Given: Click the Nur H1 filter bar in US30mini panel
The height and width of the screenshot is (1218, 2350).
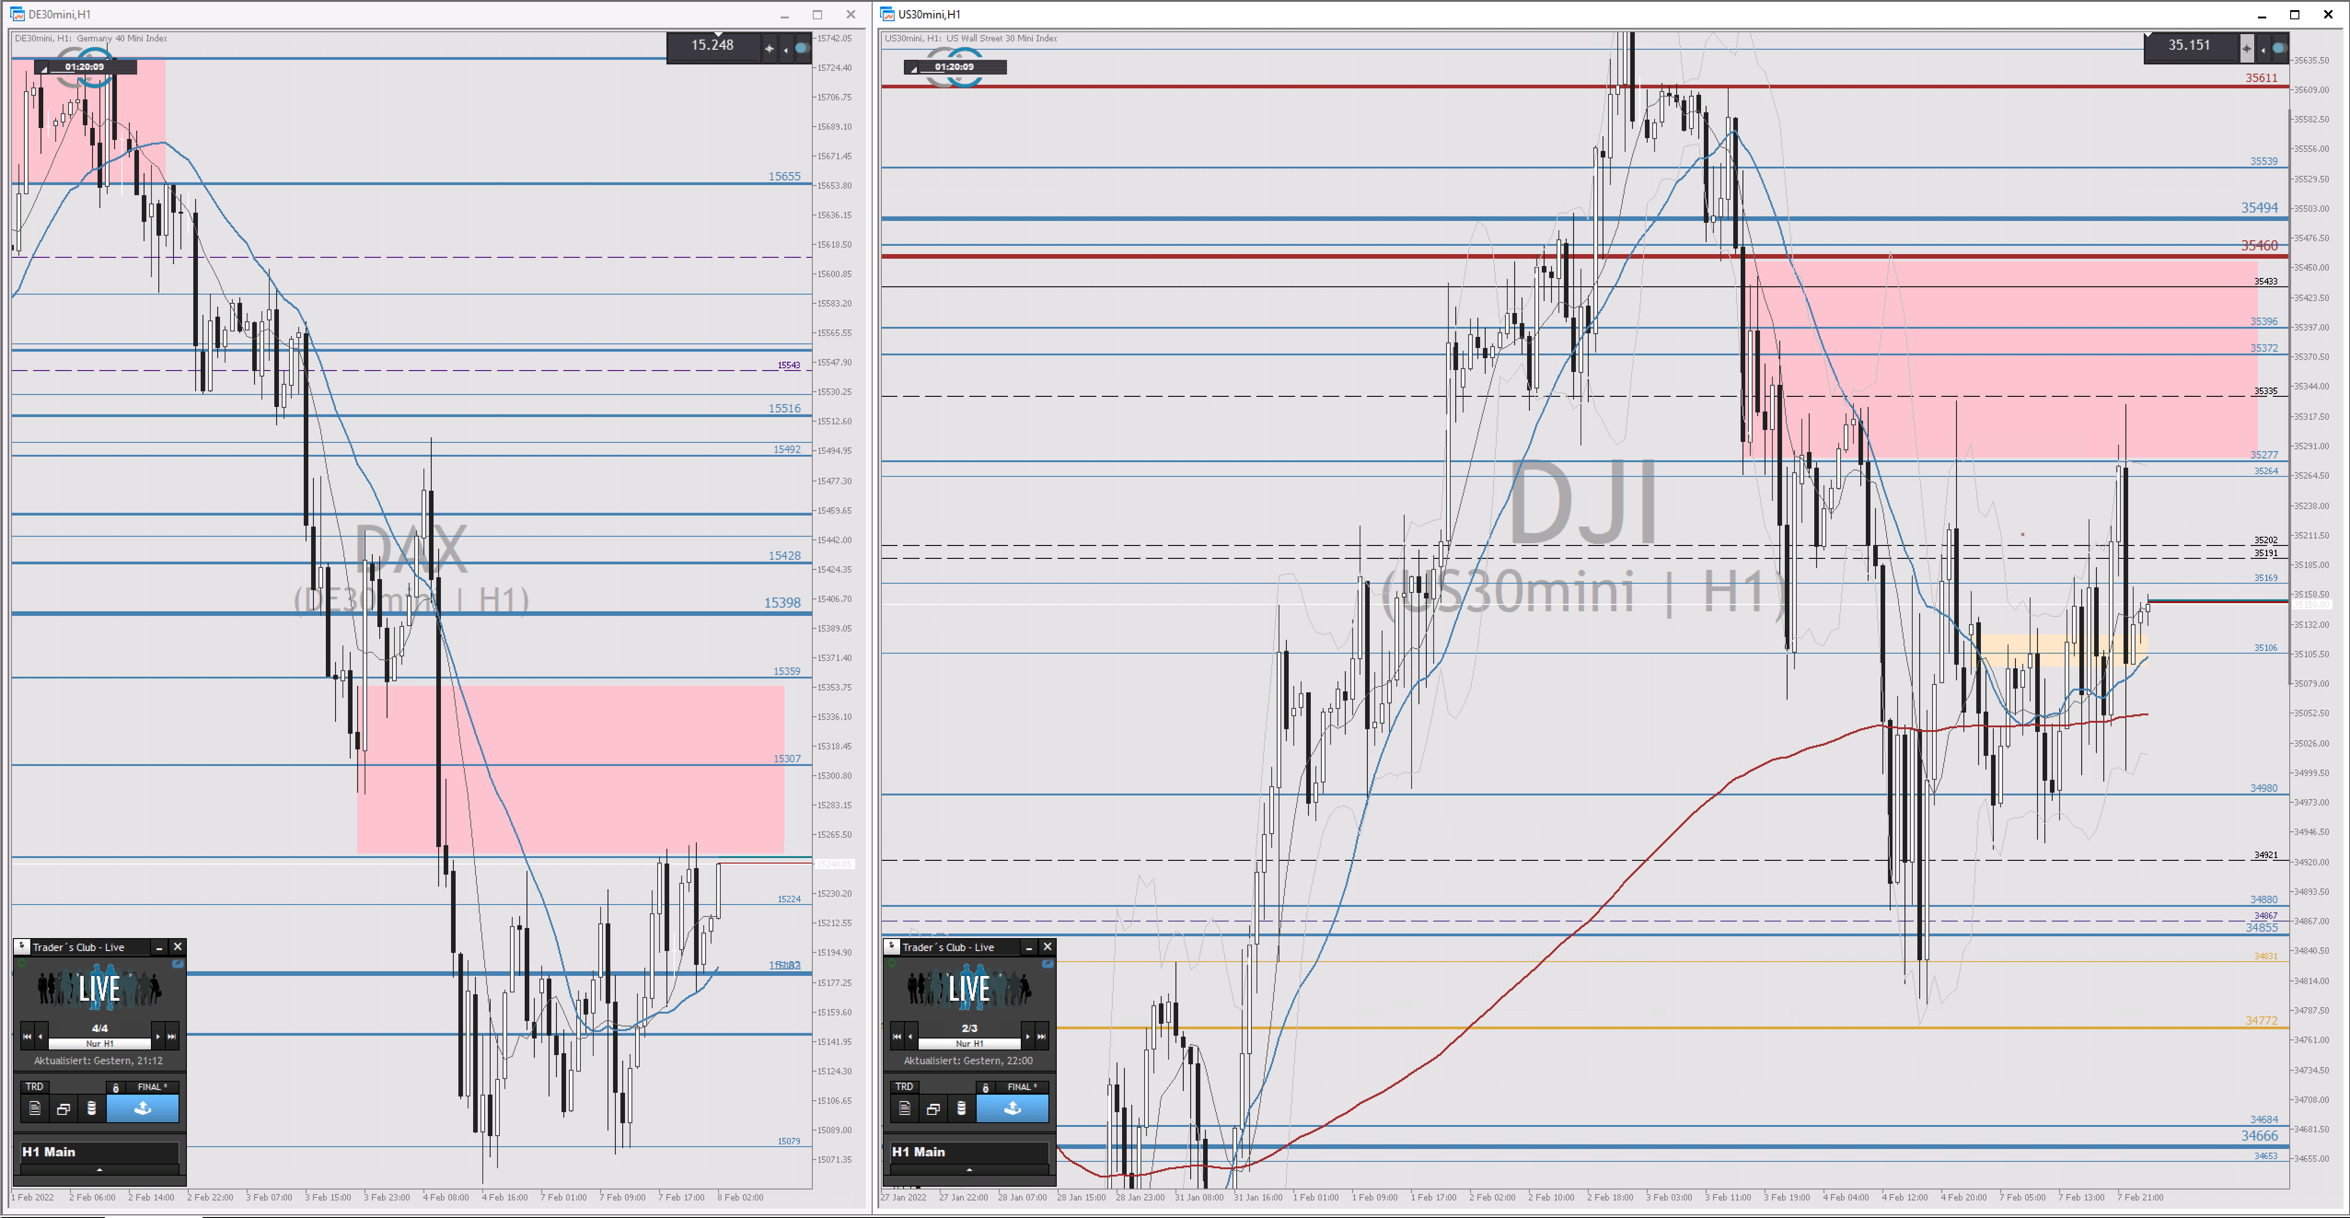Looking at the screenshot, I should click(x=970, y=1043).
